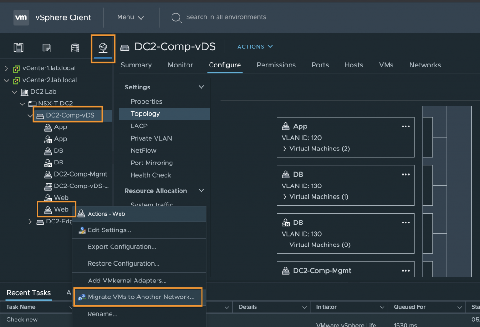Click the DC2-Comp-vDS header switch icon
480x327 pixels.
[x=125, y=47]
